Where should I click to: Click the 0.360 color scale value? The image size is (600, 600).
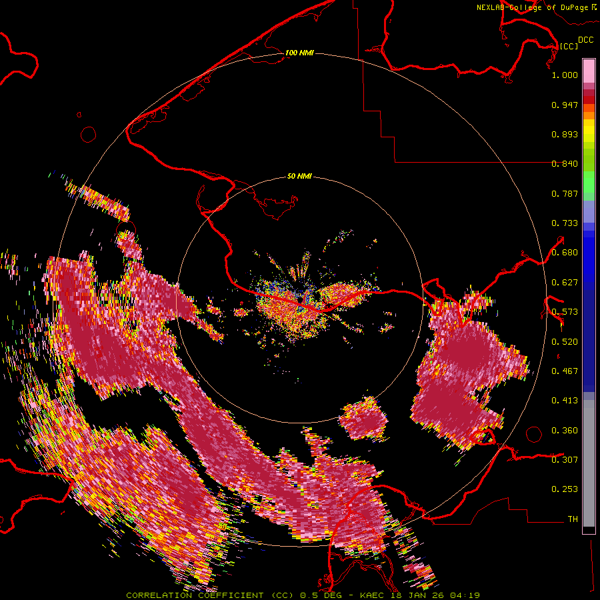click(x=565, y=431)
